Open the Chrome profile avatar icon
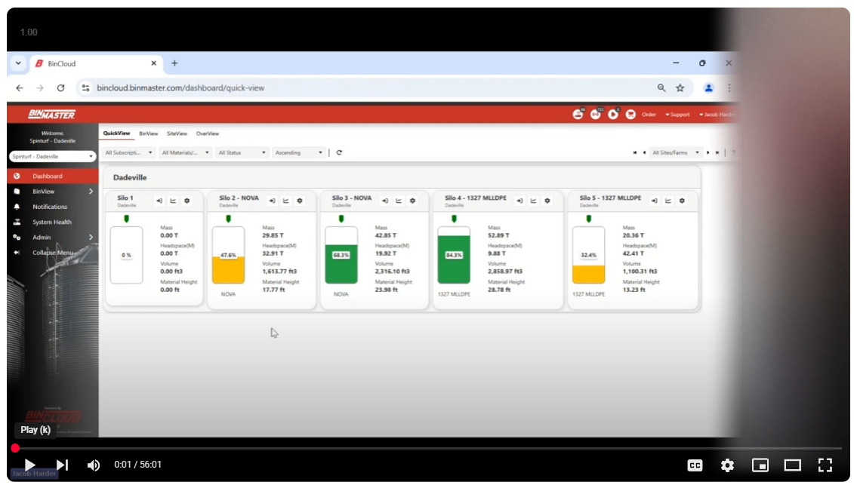The height and width of the screenshot is (485, 854). pyautogui.click(x=708, y=88)
